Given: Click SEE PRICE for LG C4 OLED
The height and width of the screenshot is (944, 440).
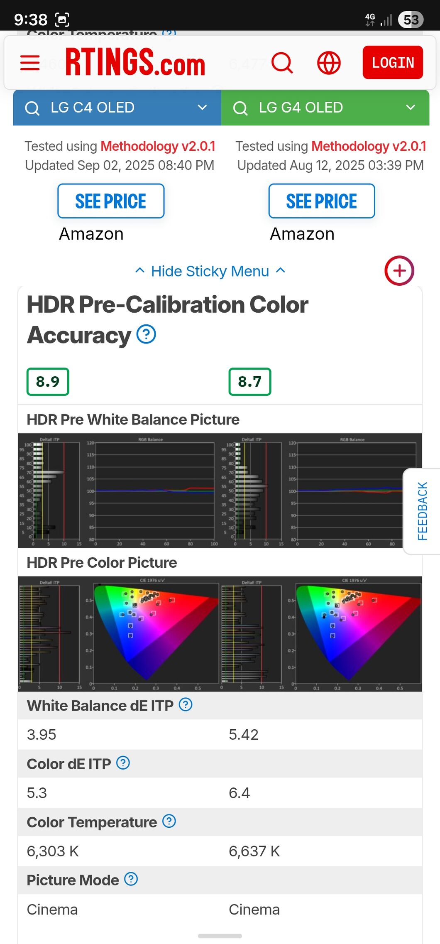Looking at the screenshot, I should click(x=111, y=201).
